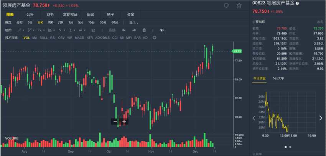Undo last drawing with back arrow

(x=124, y=30)
